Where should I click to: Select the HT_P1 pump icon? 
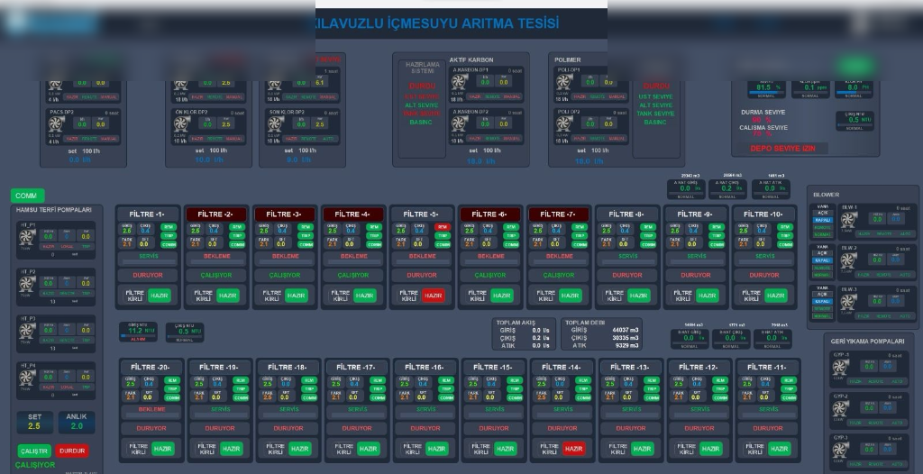tap(27, 237)
